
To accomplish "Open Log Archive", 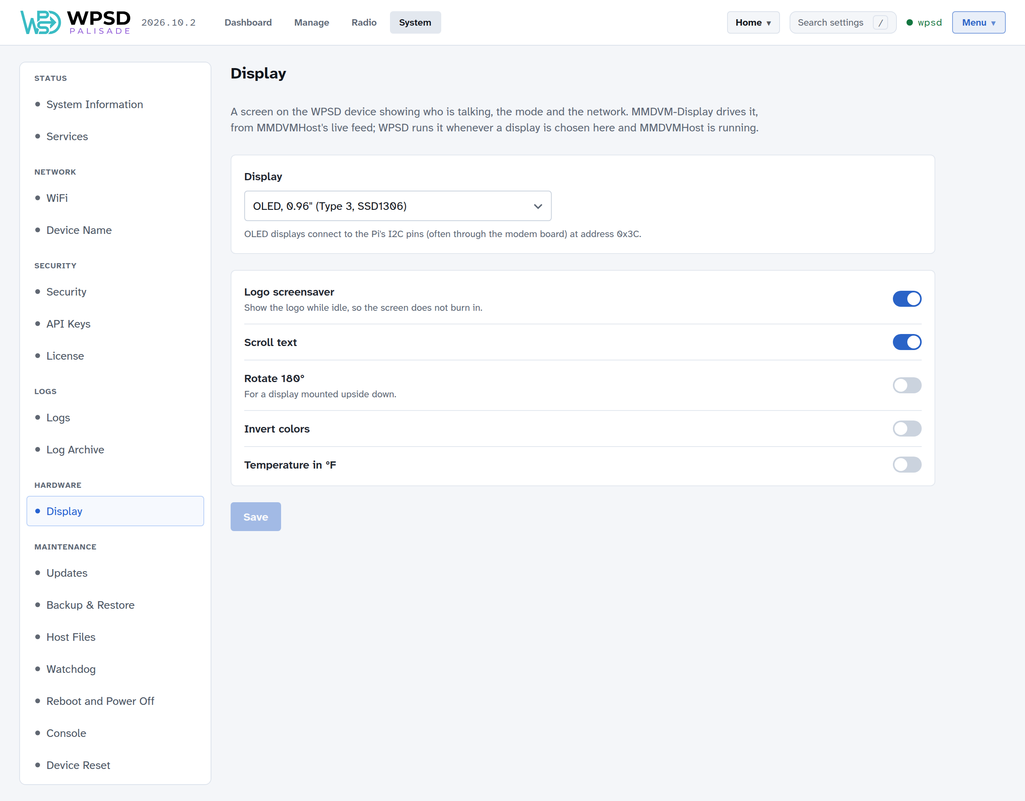I will point(115,450).
